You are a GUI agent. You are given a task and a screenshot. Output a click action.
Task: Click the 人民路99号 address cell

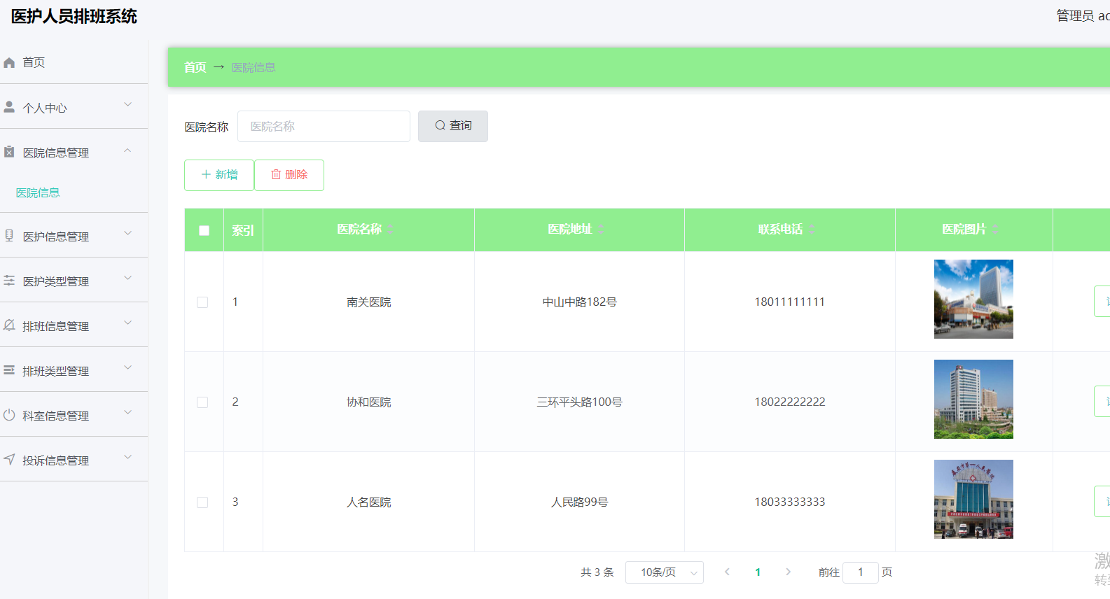pos(580,502)
